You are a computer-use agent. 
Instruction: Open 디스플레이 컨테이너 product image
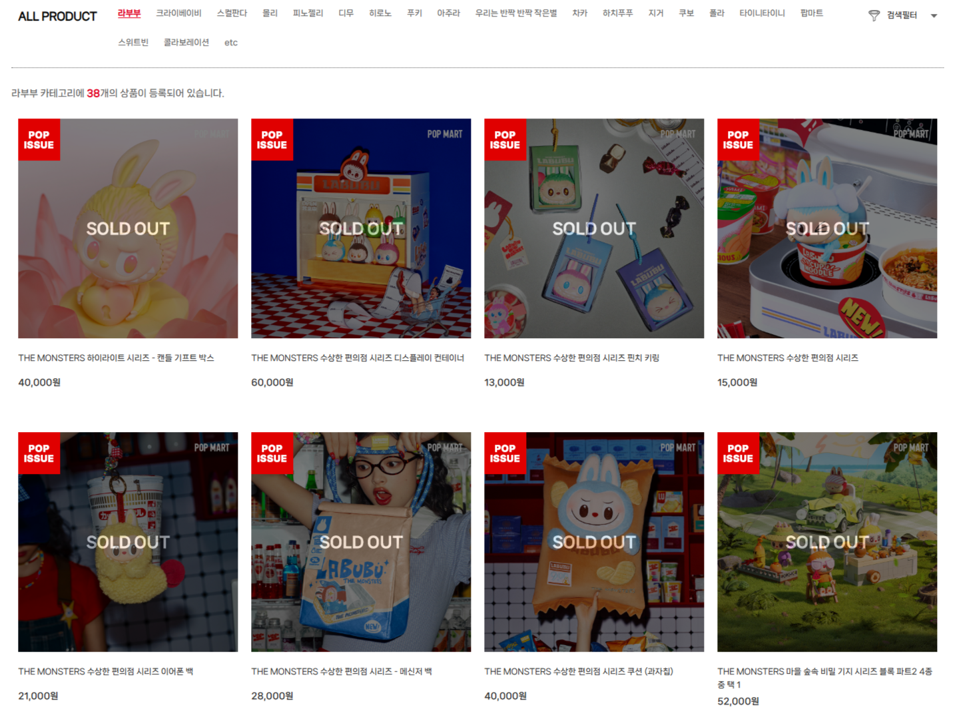pyautogui.click(x=361, y=228)
